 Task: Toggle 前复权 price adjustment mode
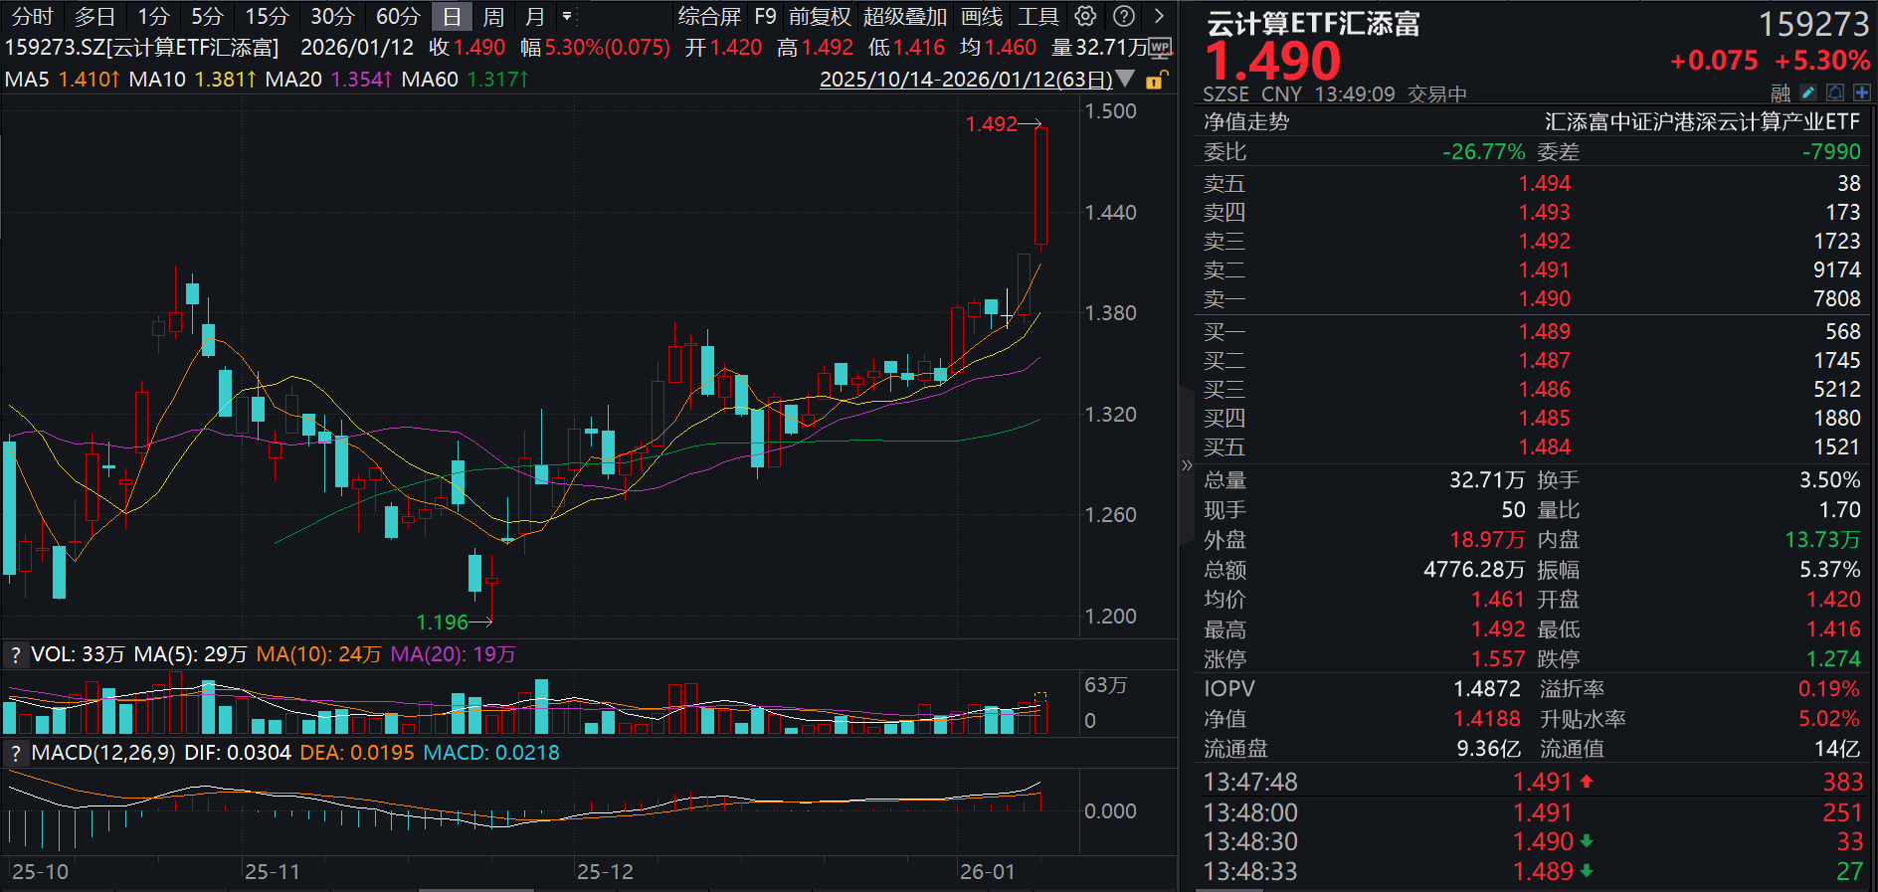[820, 16]
